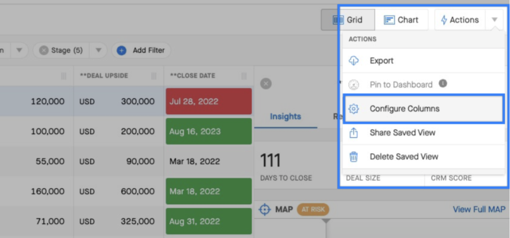The height and width of the screenshot is (238, 510).
Task: Click the Chart bars icon
Action: click(389, 20)
